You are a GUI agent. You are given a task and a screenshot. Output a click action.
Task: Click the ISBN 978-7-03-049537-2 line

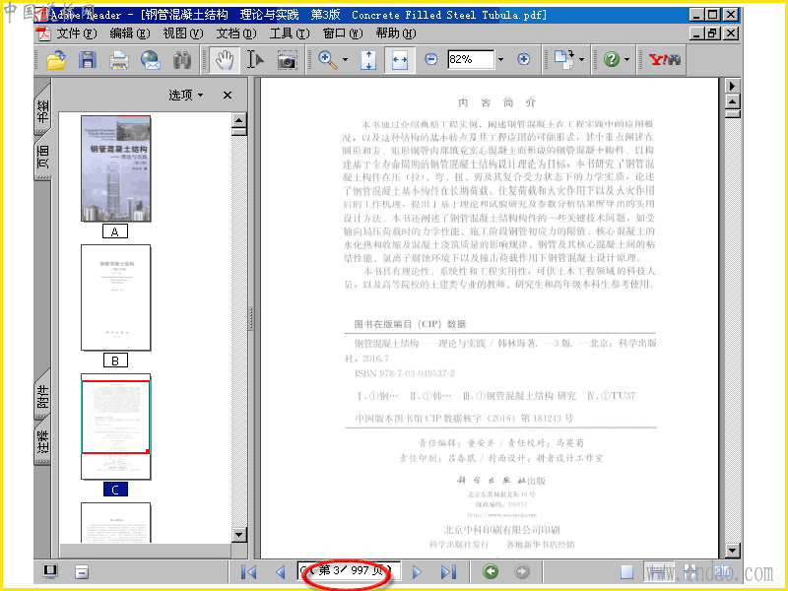click(x=405, y=373)
